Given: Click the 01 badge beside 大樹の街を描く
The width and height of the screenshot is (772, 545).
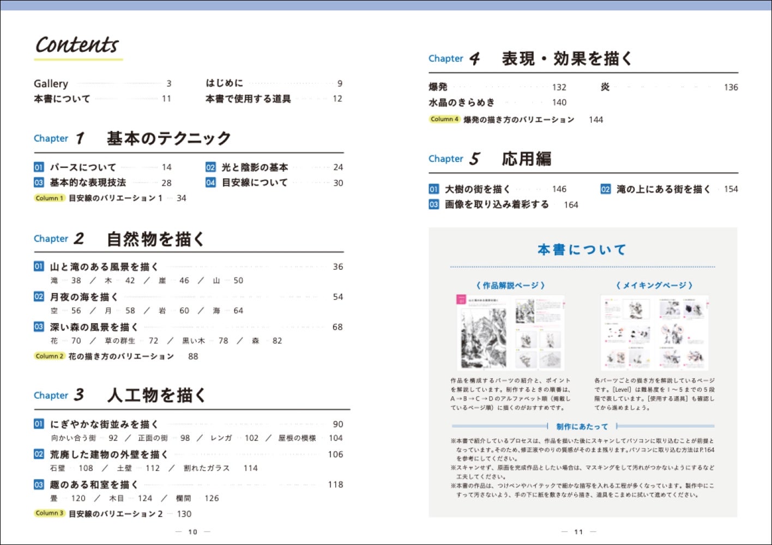Looking at the screenshot, I should [x=433, y=189].
